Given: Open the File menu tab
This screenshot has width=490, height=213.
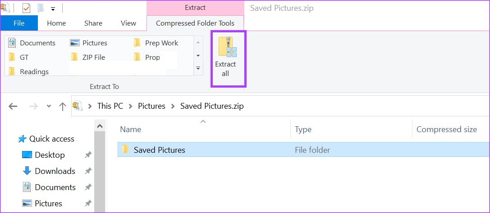Looking at the screenshot, I should tap(19, 23).
